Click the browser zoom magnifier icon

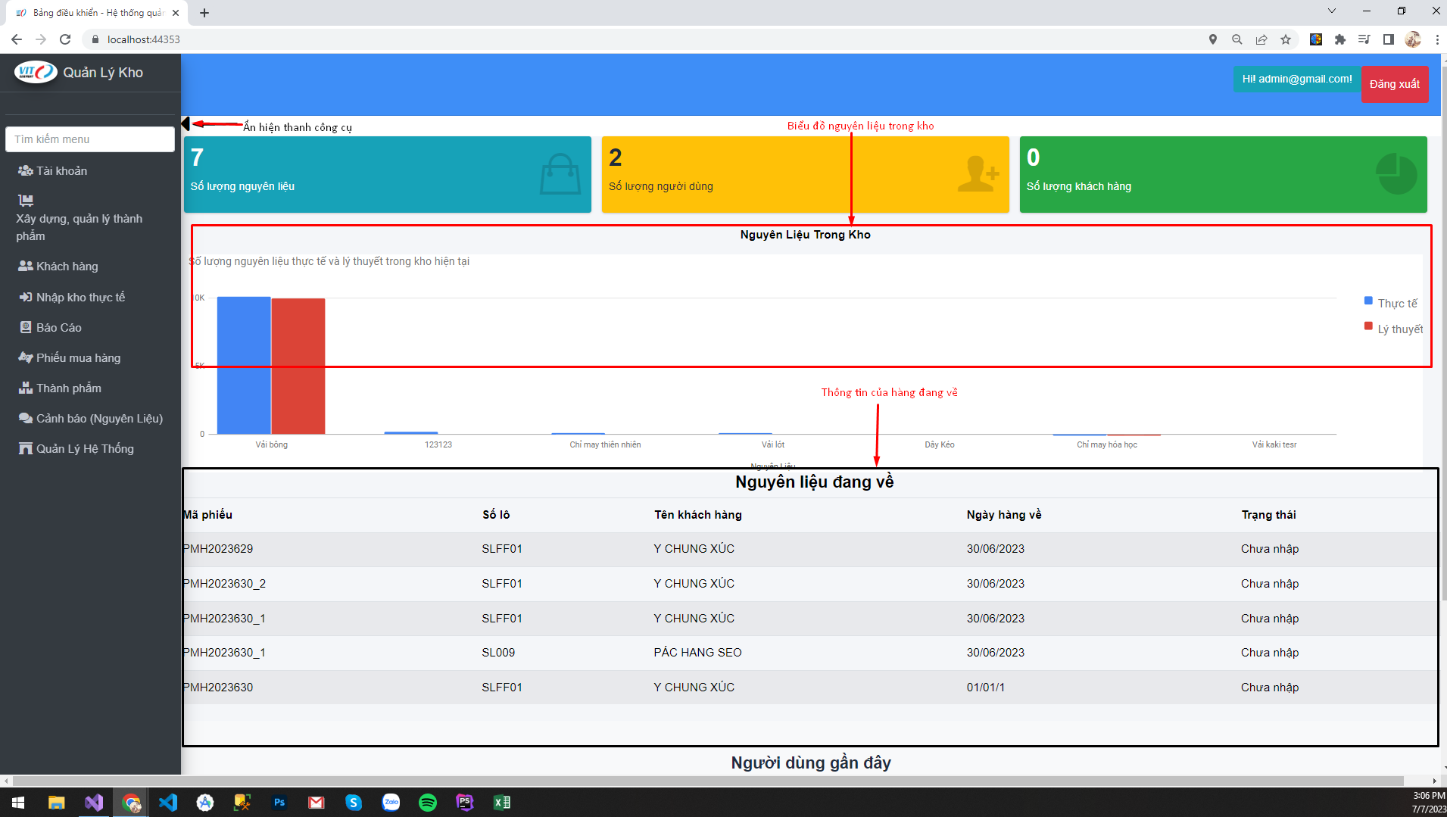click(1237, 39)
